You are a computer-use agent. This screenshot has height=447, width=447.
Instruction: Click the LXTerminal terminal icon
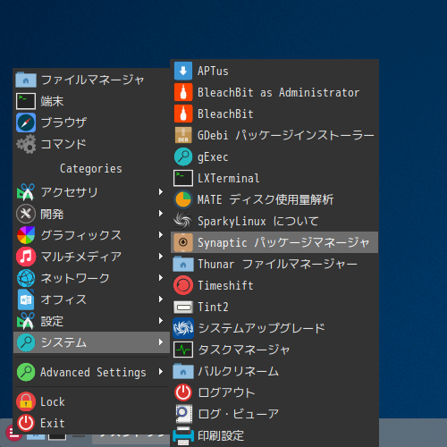(x=183, y=178)
